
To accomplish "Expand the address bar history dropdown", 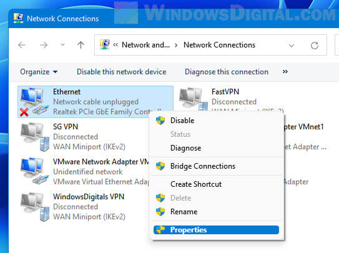I will coord(292,46).
